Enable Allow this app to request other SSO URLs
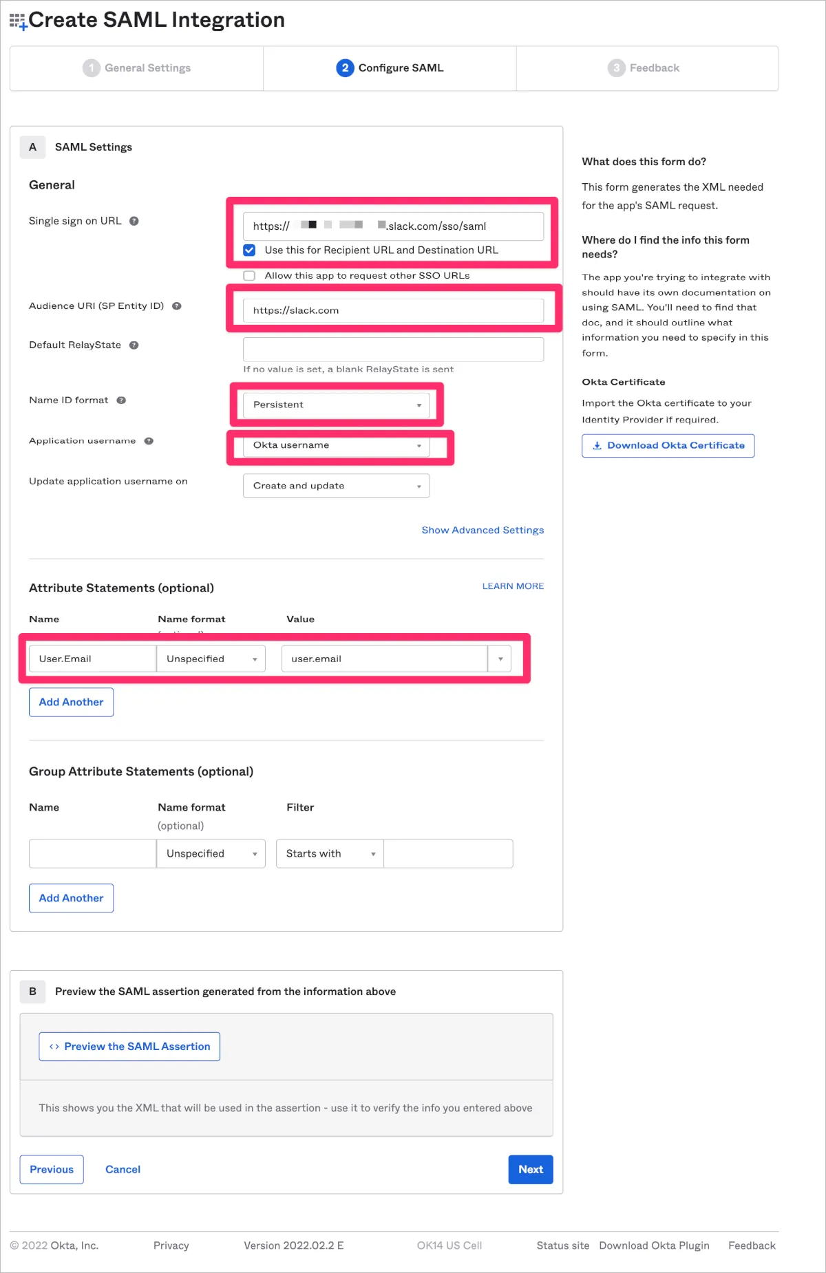The height and width of the screenshot is (1273, 826). click(x=249, y=276)
